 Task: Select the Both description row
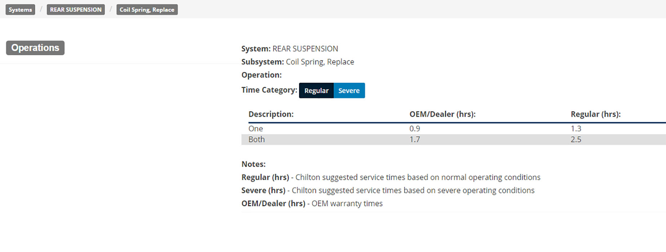[x=453, y=139]
